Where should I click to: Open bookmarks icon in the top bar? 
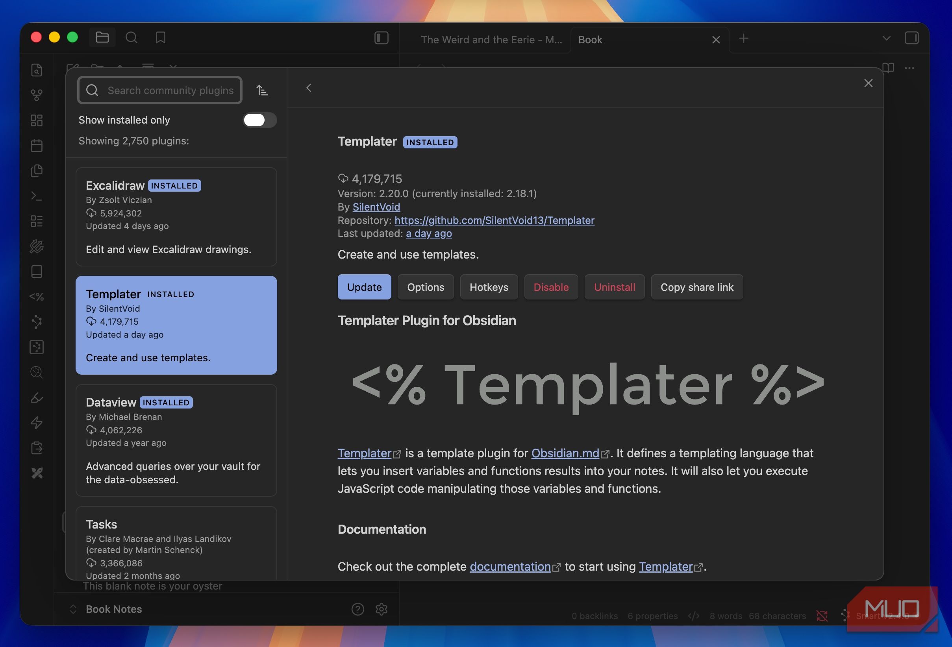161,38
